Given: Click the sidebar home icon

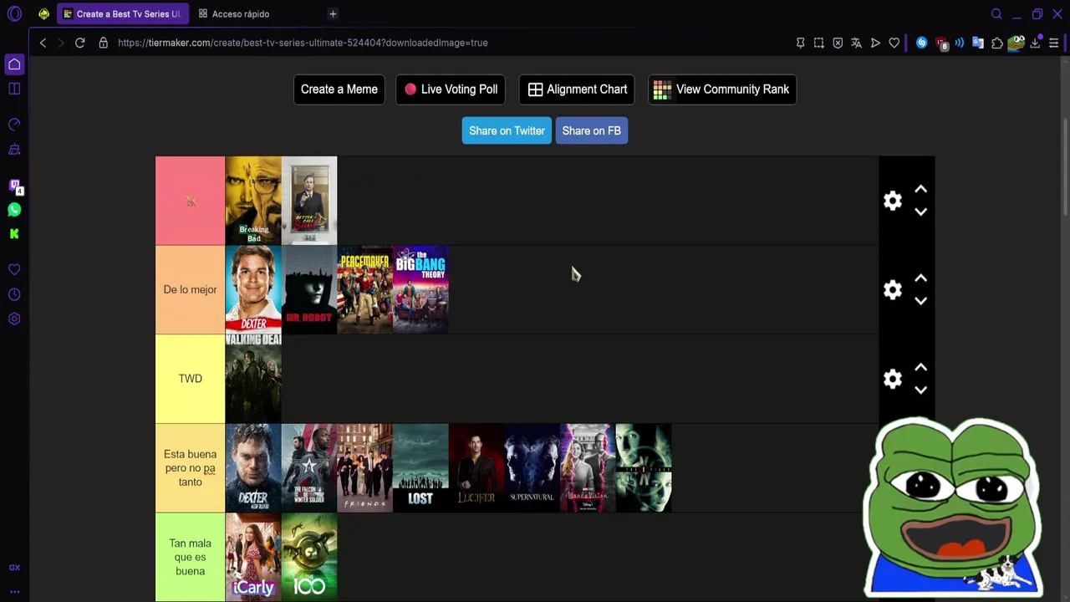Looking at the screenshot, I should 14,64.
